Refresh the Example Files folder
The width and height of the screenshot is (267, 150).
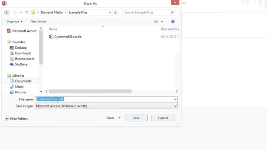tap(116, 12)
